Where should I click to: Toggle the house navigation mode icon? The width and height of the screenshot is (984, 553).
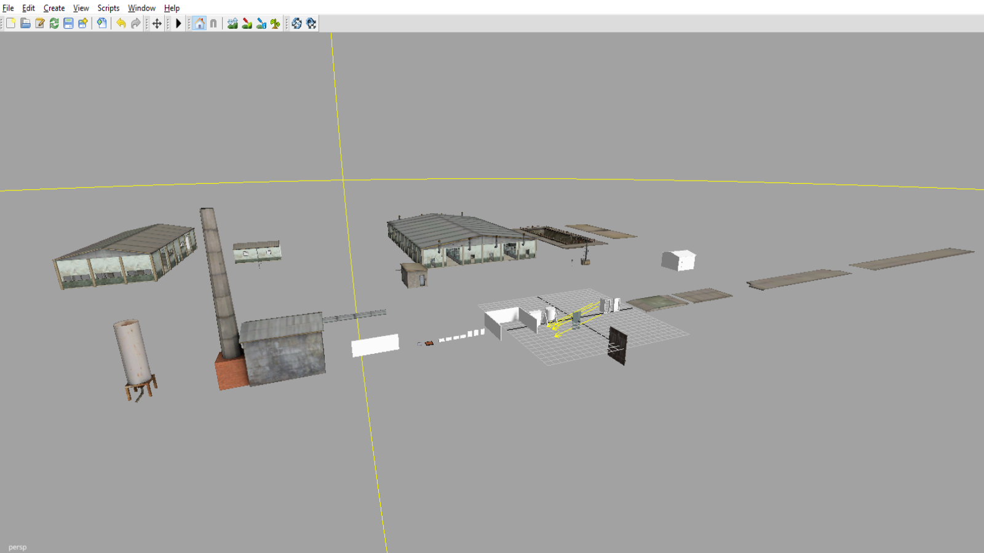199,23
